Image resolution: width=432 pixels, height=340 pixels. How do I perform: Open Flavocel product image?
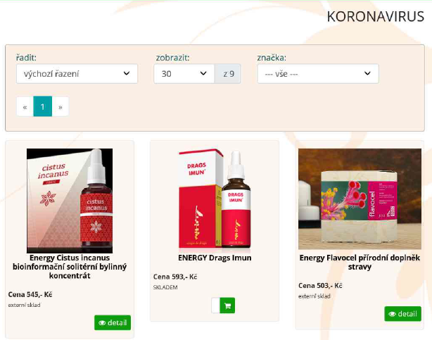[x=360, y=199]
